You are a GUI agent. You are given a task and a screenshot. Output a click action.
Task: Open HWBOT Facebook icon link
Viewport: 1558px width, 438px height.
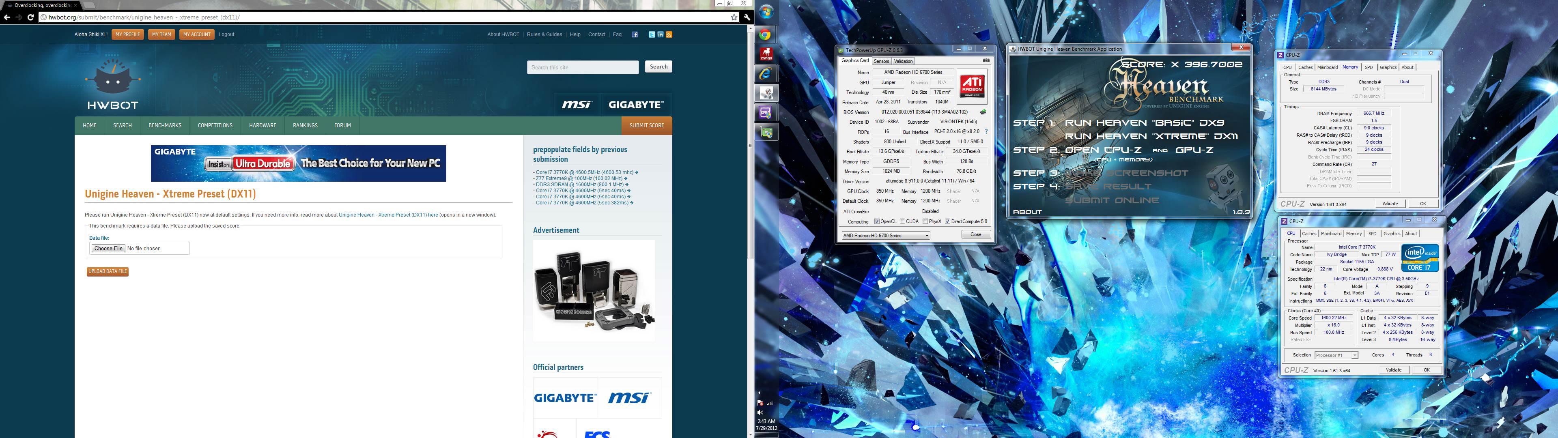635,34
